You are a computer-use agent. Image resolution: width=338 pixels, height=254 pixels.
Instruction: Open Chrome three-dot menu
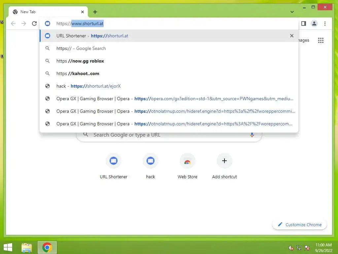[x=325, y=23]
